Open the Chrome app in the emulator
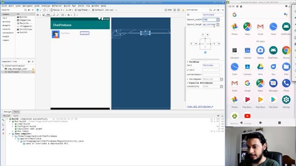The image size is (296, 166). [286, 50]
